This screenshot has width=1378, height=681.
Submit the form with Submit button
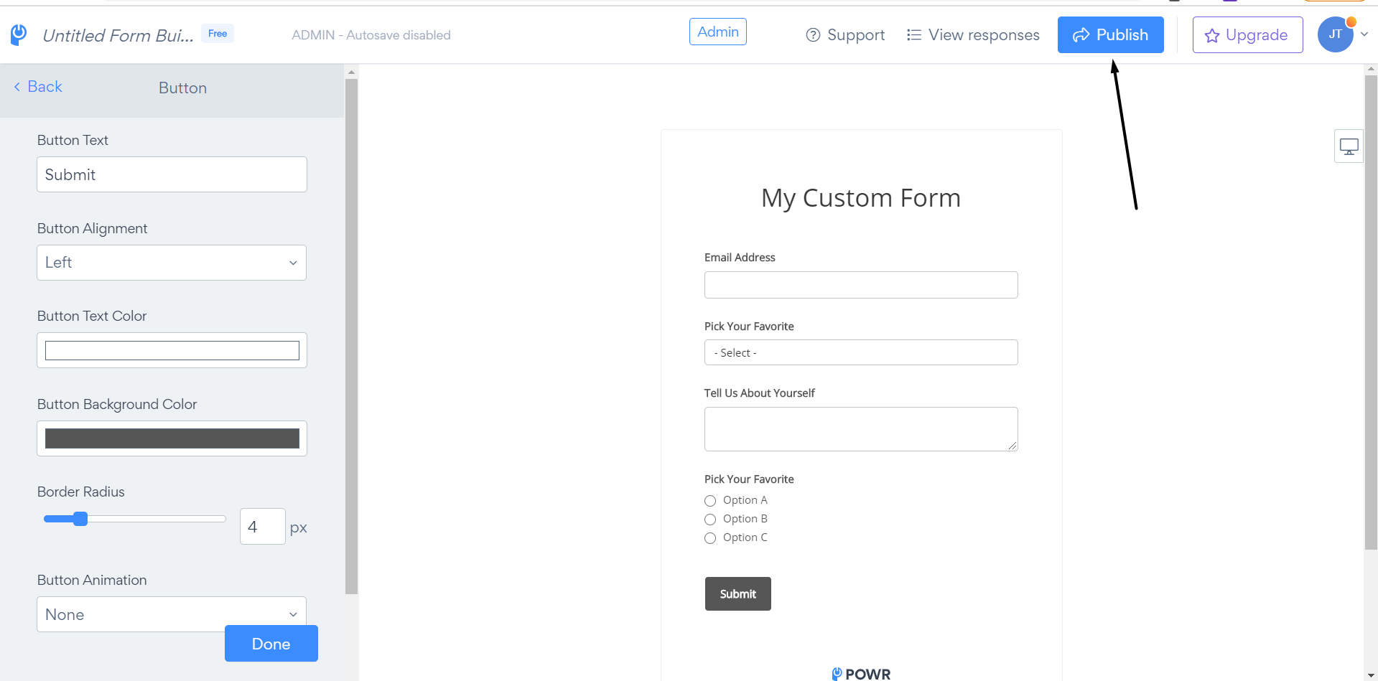737,593
